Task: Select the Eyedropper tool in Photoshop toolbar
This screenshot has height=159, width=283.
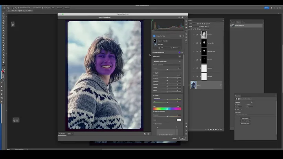Action: 3,28
